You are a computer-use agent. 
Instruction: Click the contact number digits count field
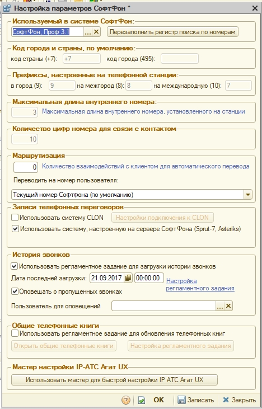25,139
